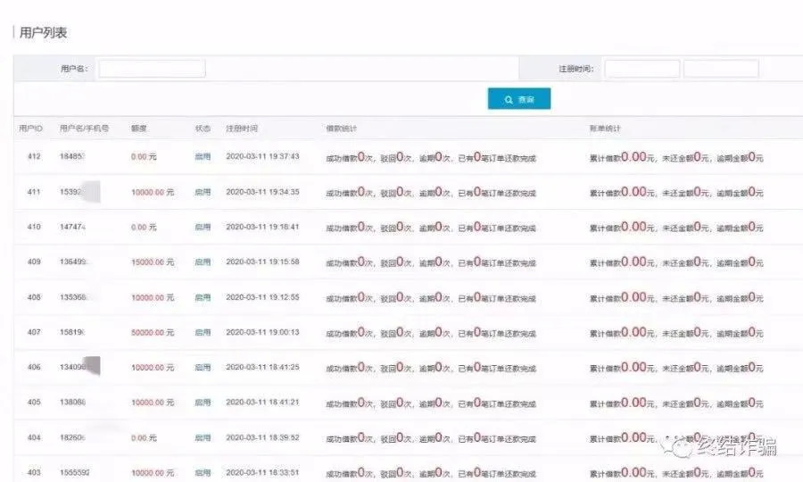Click the blue 查询 search button
Viewport: 803px width, 482px height.
click(518, 99)
